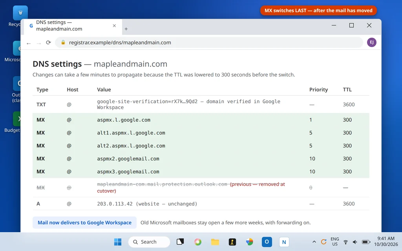Open Outlook from the taskbar

click(267, 242)
